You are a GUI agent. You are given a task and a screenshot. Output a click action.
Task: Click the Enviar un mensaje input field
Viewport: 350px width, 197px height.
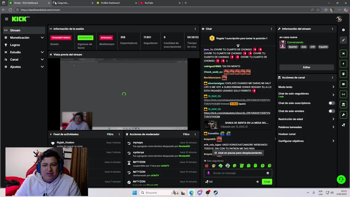pos(238,173)
